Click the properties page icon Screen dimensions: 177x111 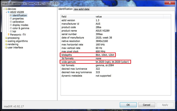tap(11, 19)
